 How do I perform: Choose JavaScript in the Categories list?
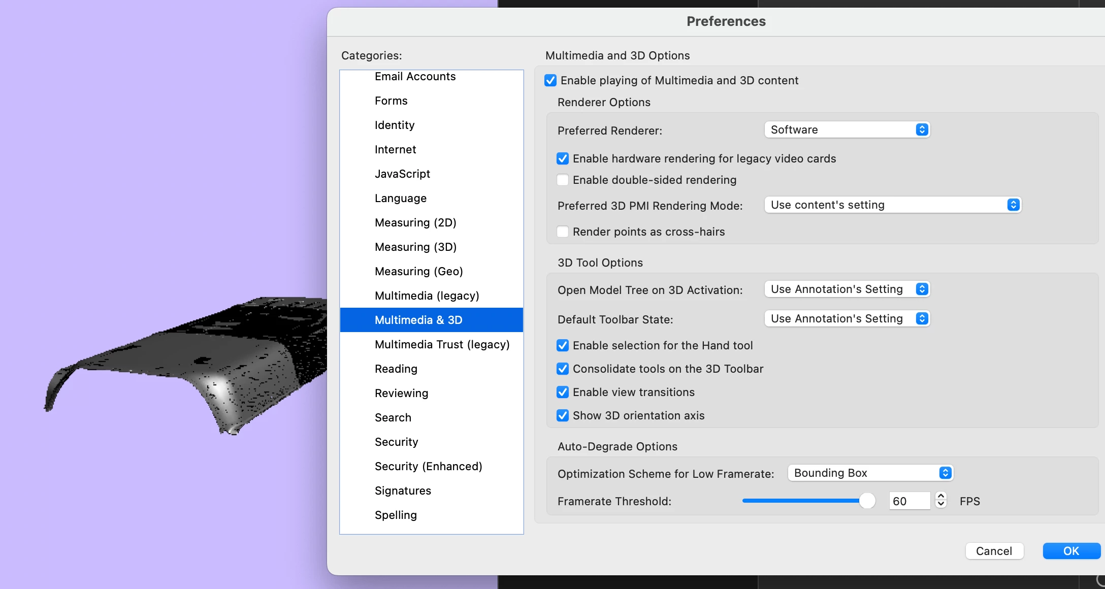point(402,174)
